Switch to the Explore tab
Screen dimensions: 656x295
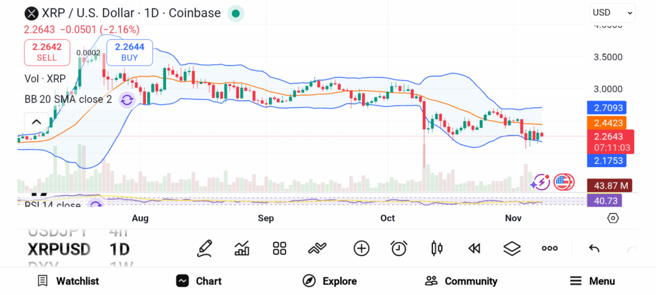330,281
